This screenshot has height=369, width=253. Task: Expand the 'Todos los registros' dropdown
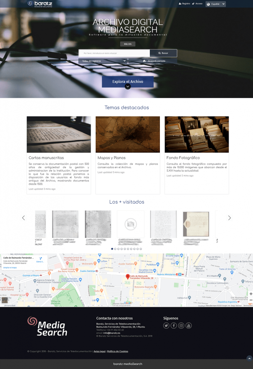pyautogui.click(x=104, y=61)
